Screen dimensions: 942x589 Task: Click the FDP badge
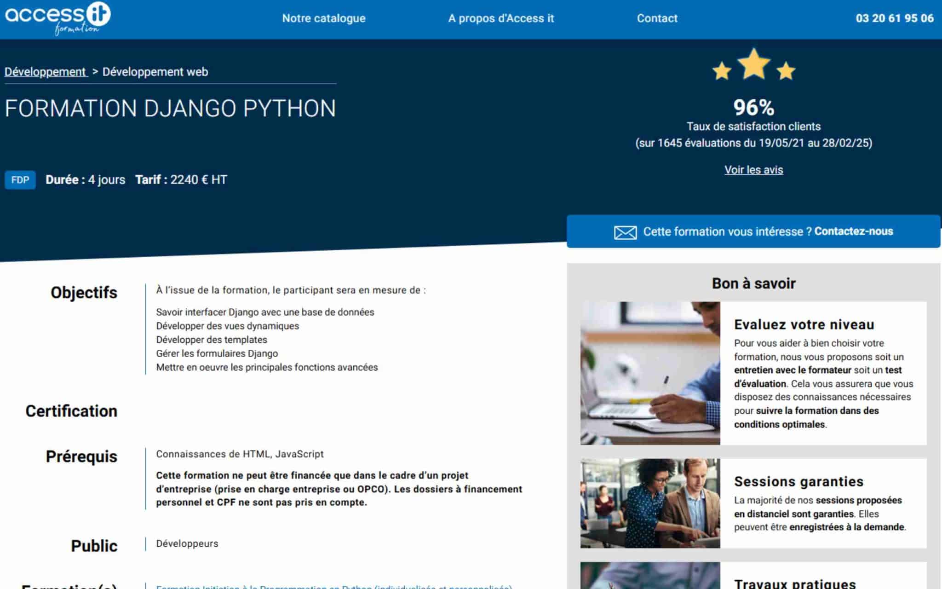(x=20, y=180)
